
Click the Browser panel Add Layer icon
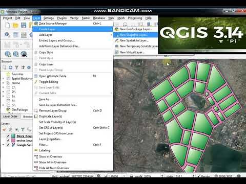(4, 67)
